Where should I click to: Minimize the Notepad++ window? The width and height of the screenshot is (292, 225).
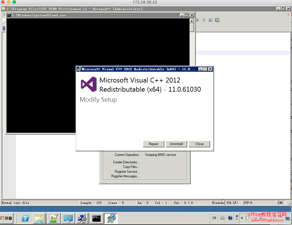[x=278, y=9]
